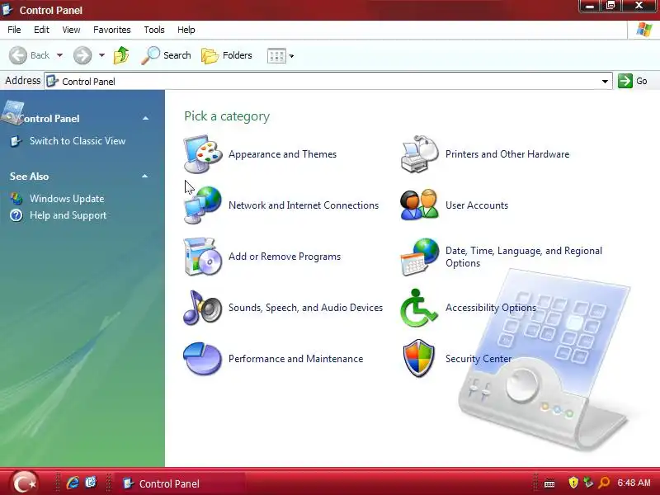Click the Windows Update link
The height and width of the screenshot is (495, 660).
point(67,199)
